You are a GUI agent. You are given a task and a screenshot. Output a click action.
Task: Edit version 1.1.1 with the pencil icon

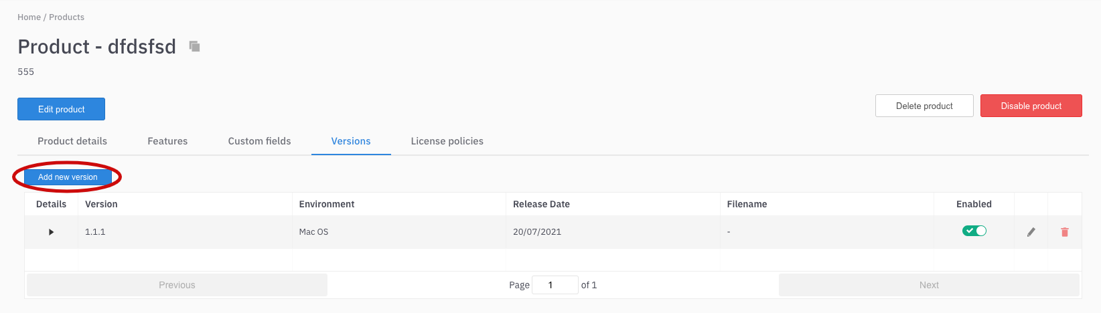pyautogui.click(x=1031, y=232)
